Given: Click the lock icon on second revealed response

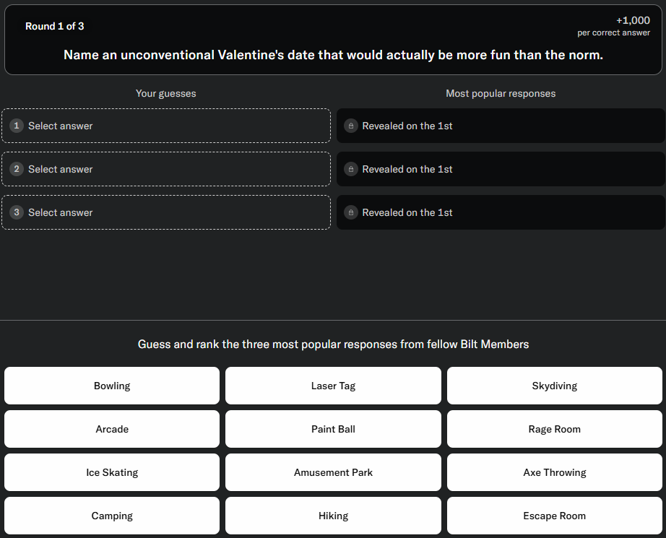Looking at the screenshot, I should 351,169.
